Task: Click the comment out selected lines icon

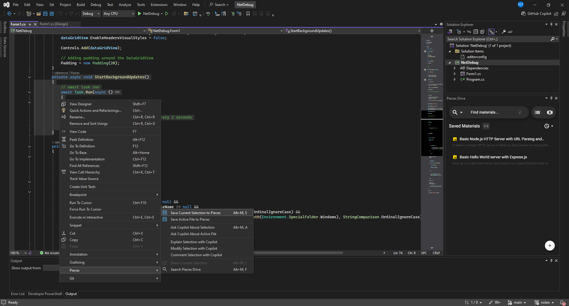Action: (x=233, y=14)
